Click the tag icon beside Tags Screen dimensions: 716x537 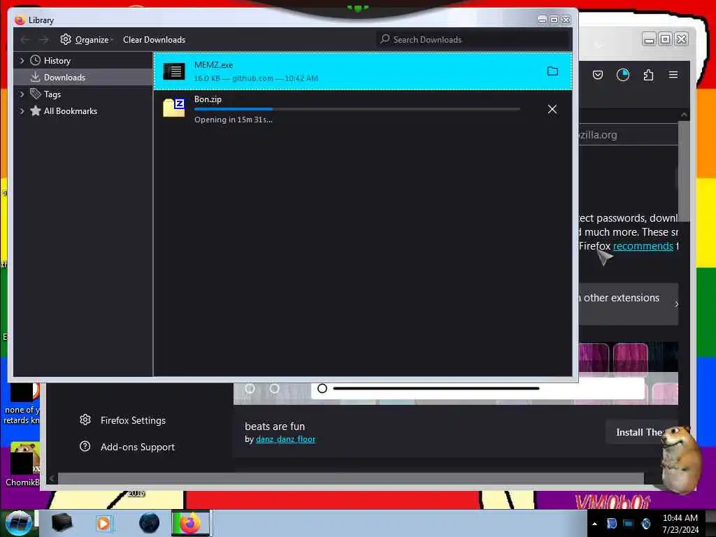tap(35, 94)
